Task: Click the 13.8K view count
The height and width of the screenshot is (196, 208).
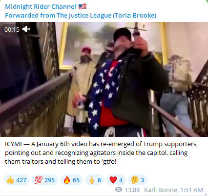Action: (132, 190)
